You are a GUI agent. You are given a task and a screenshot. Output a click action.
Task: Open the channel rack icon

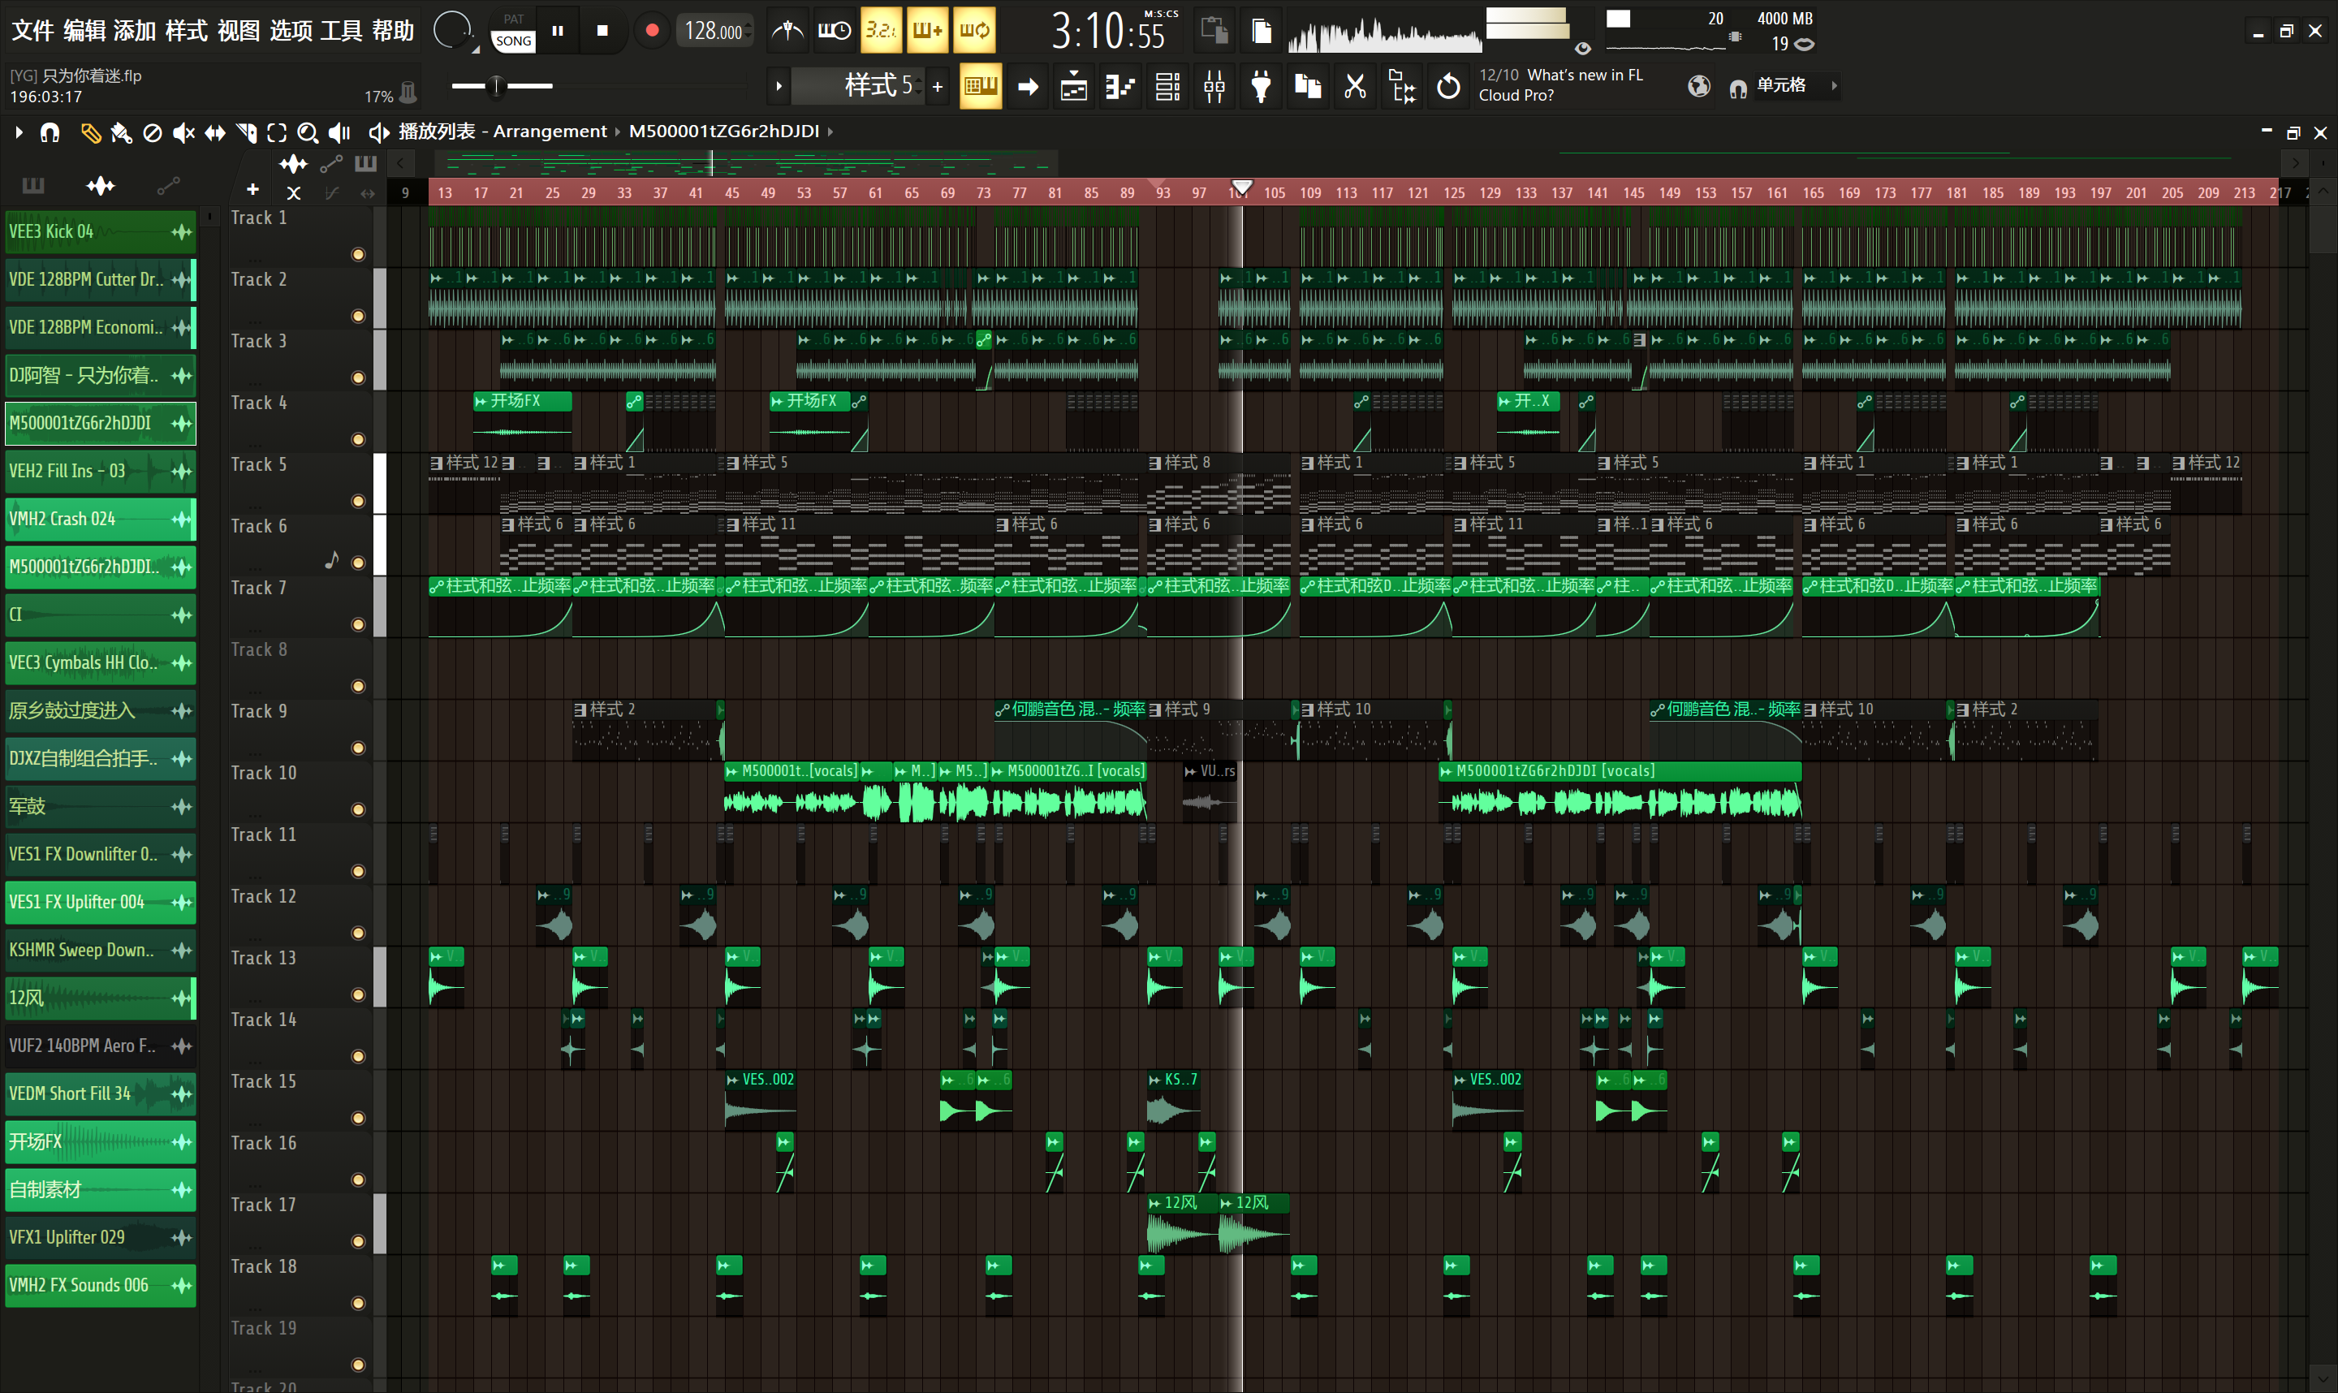tap(1167, 86)
